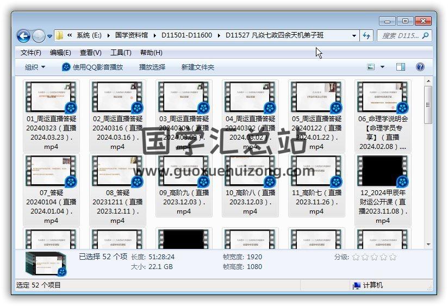Click the Forward navigation arrow
Screen dimensions: 448x306
pyautogui.click(x=39, y=36)
